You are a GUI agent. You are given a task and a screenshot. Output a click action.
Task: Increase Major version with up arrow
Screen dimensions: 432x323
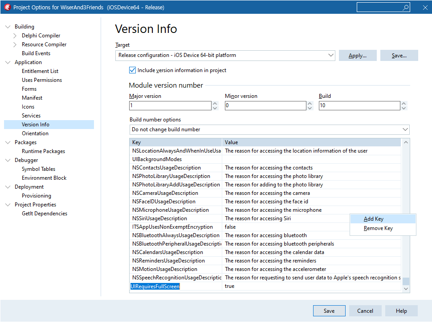(x=215, y=104)
